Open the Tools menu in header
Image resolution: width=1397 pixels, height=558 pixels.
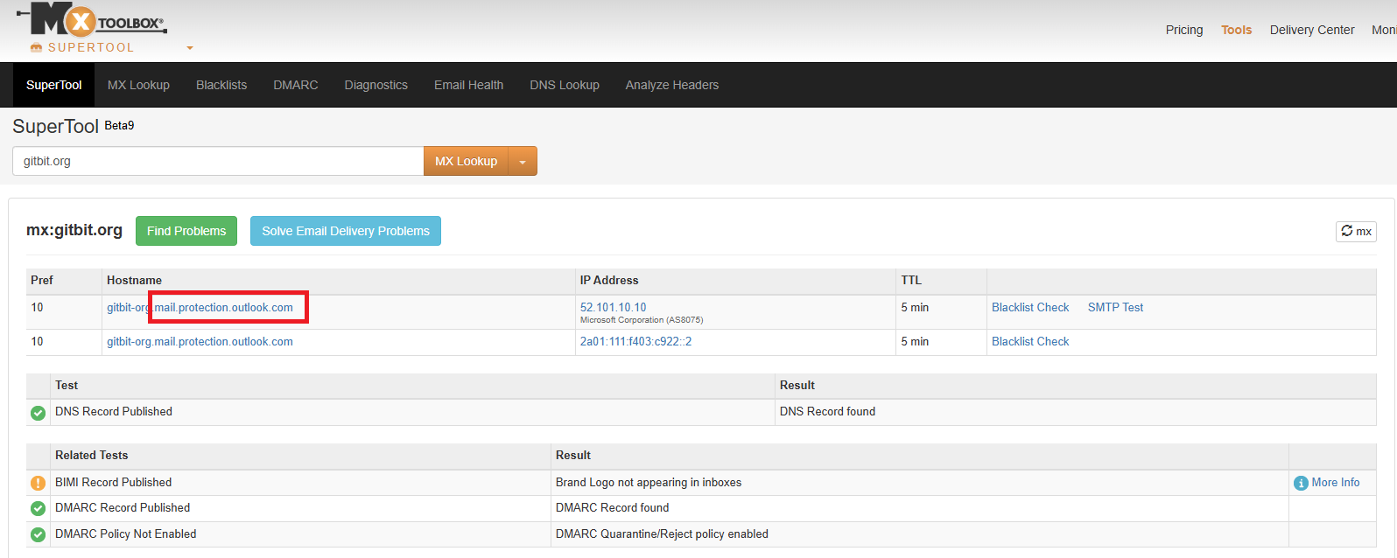click(x=1237, y=30)
